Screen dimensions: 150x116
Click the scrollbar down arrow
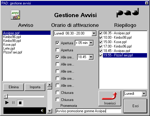50,111
